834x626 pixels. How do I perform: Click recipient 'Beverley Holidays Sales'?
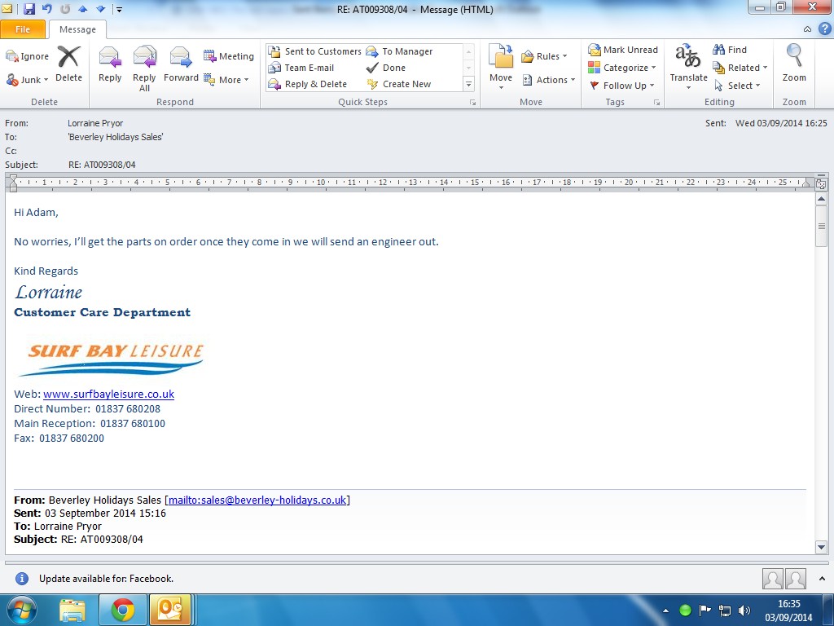[x=116, y=137]
